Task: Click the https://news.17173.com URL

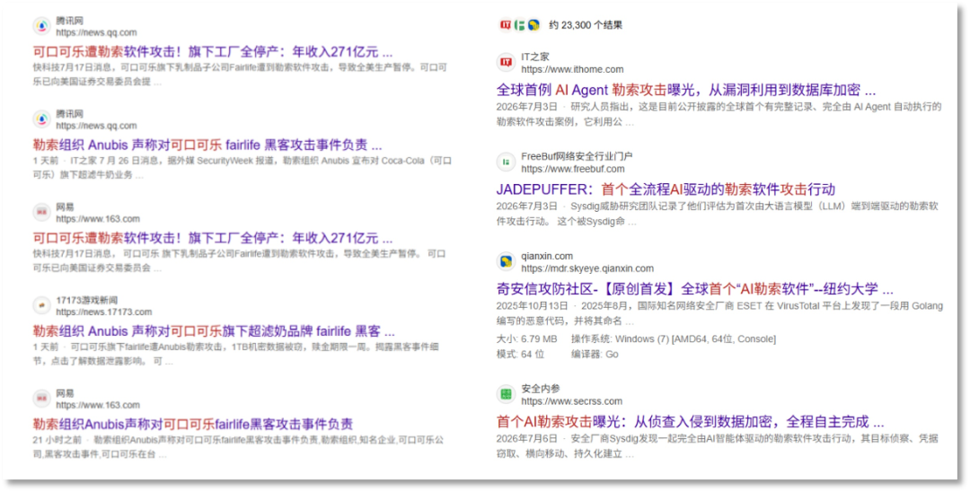Action: click(104, 312)
